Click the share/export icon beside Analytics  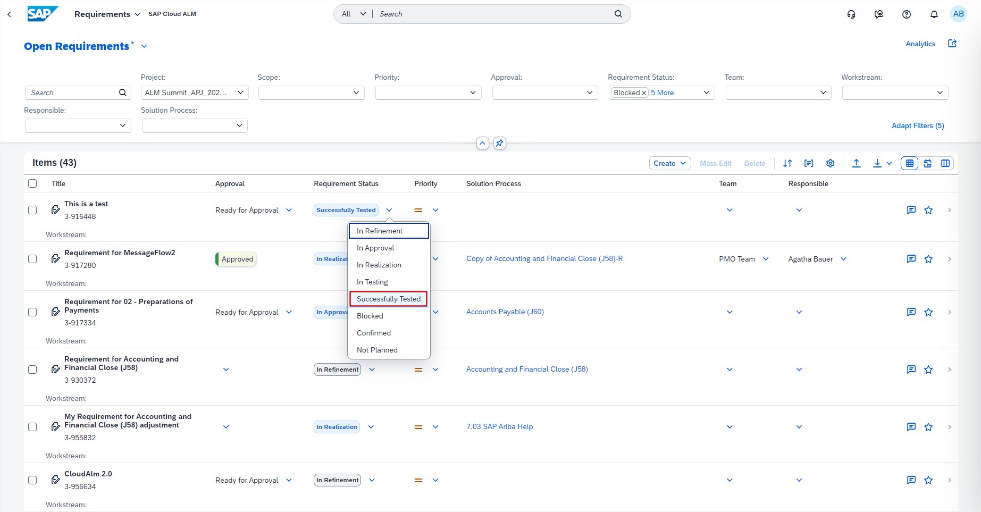pos(952,44)
